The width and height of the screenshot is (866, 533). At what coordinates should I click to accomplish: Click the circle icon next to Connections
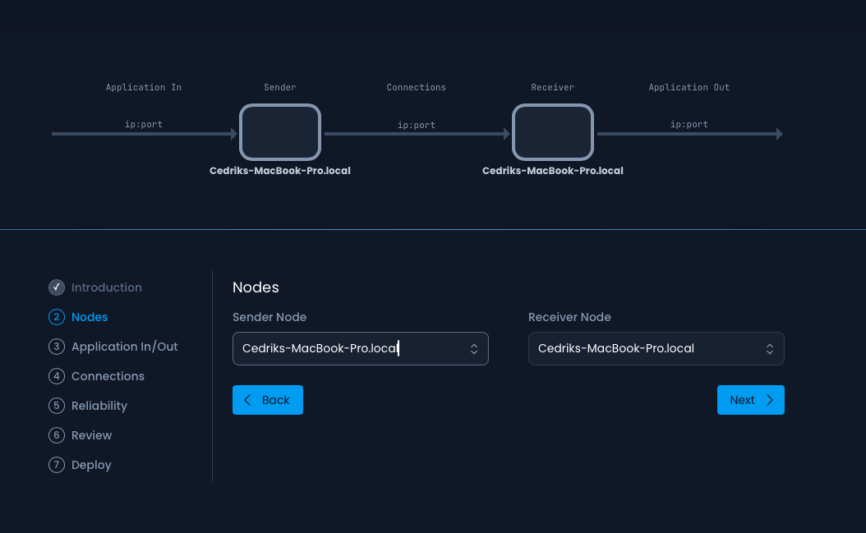[56, 376]
